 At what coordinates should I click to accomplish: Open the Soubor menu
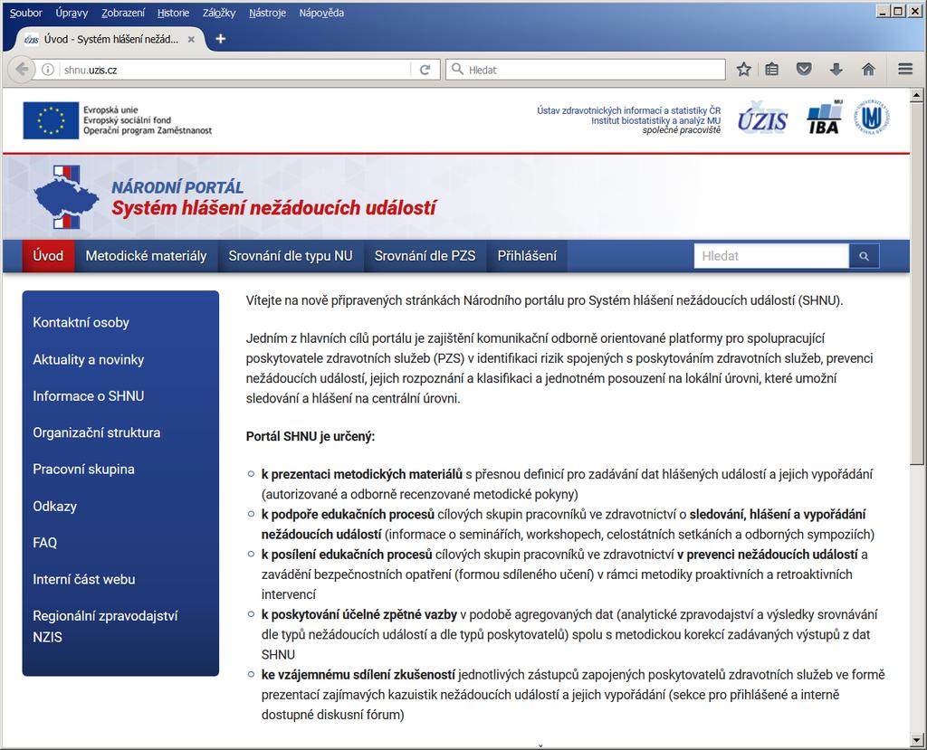pyautogui.click(x=26, y=13)
